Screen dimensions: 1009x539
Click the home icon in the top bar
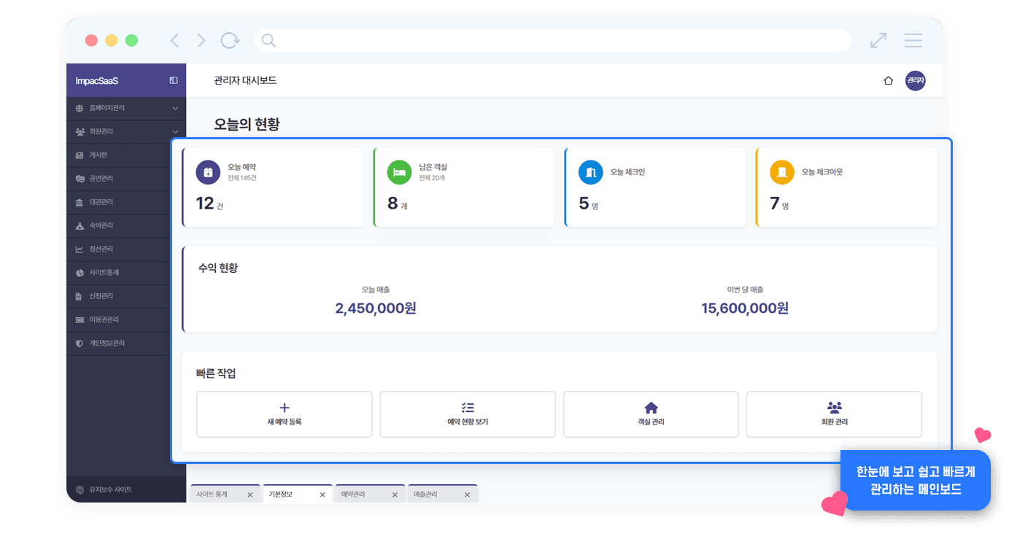[x=889, y=81]
